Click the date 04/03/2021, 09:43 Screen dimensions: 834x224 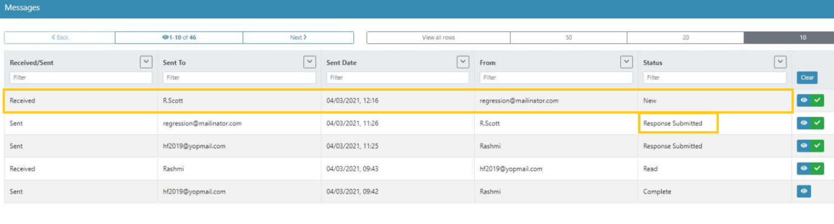click(352, 169)
